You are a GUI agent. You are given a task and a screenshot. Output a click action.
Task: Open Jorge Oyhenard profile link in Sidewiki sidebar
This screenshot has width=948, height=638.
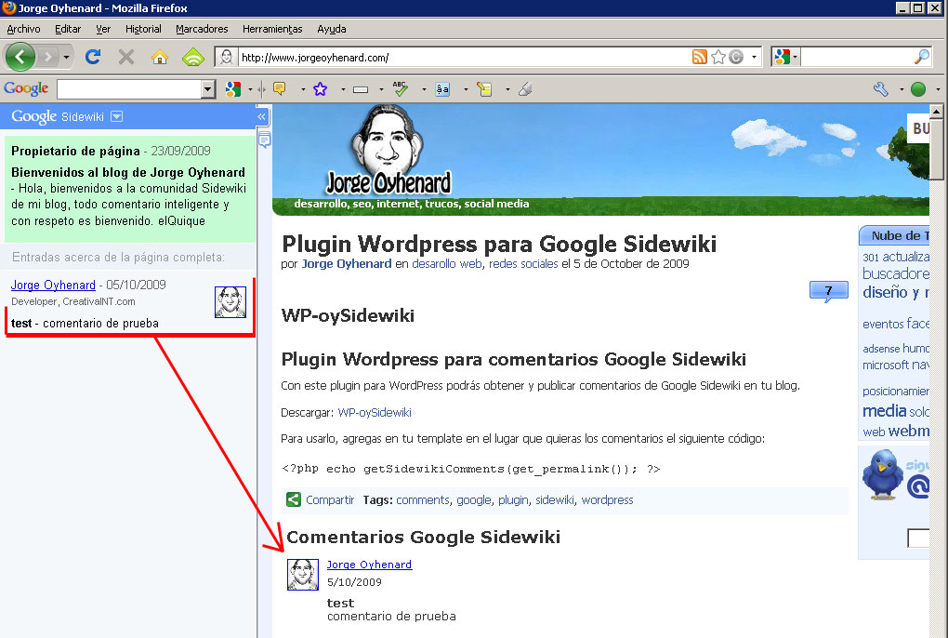tap(53, 285)
